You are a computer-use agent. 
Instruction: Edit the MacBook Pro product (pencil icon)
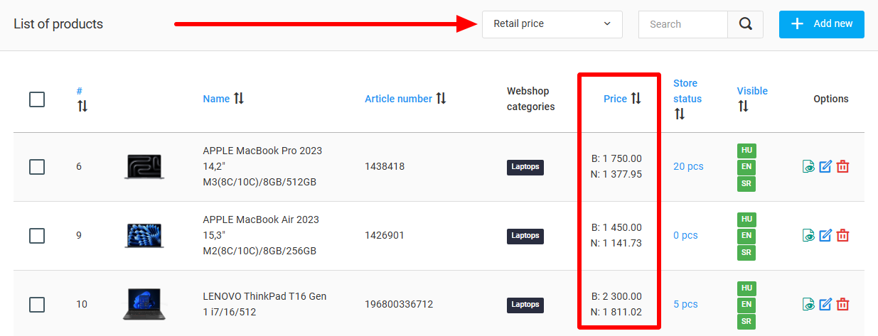825,167
